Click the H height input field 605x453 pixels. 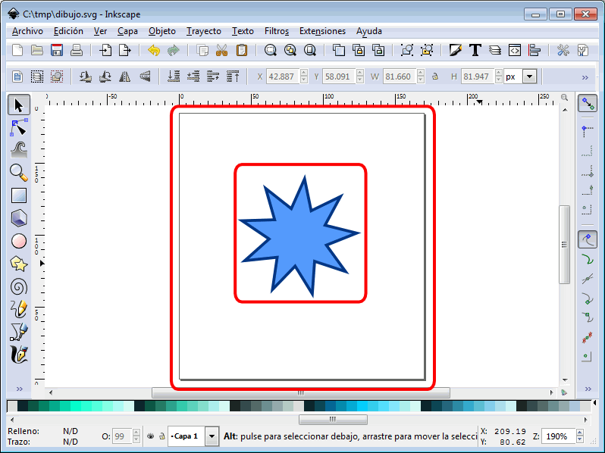(478, 77)
